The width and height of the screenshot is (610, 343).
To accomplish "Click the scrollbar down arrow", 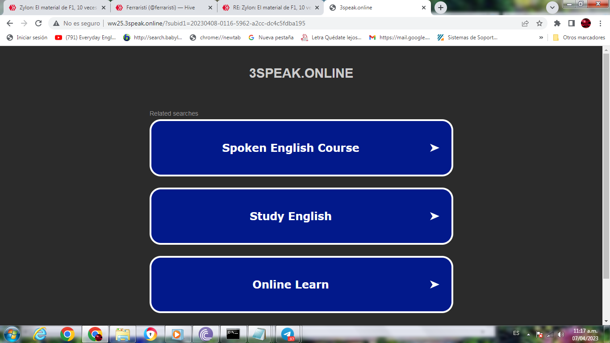I will pos(606,321).
